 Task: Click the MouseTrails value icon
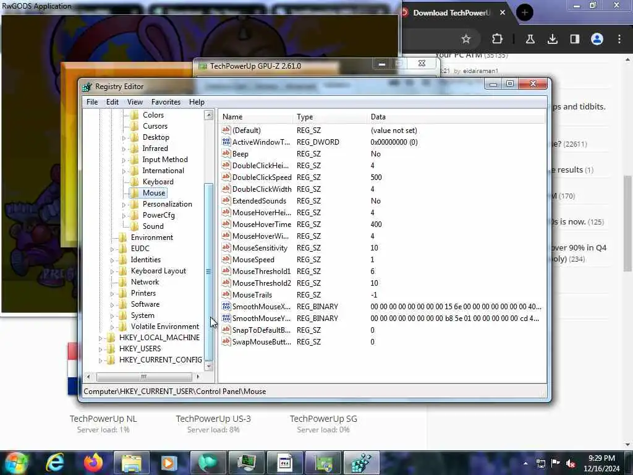tap(226, 294)
